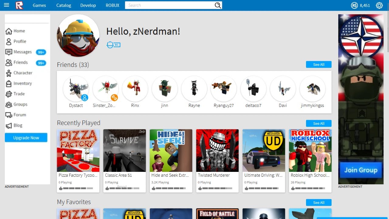Image resolution: width=389 pixels, height=219 pixels.
Task: See all My Favorites games
Action: pos(319,203)
